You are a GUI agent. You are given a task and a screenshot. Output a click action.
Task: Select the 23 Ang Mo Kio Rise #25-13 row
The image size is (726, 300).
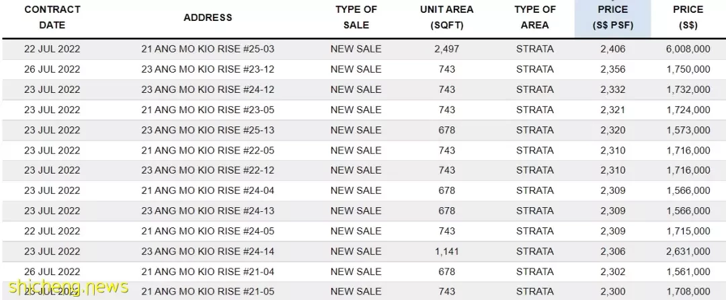click(363, 130)
